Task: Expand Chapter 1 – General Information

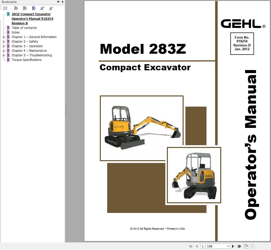Action: tap(4, 37)
